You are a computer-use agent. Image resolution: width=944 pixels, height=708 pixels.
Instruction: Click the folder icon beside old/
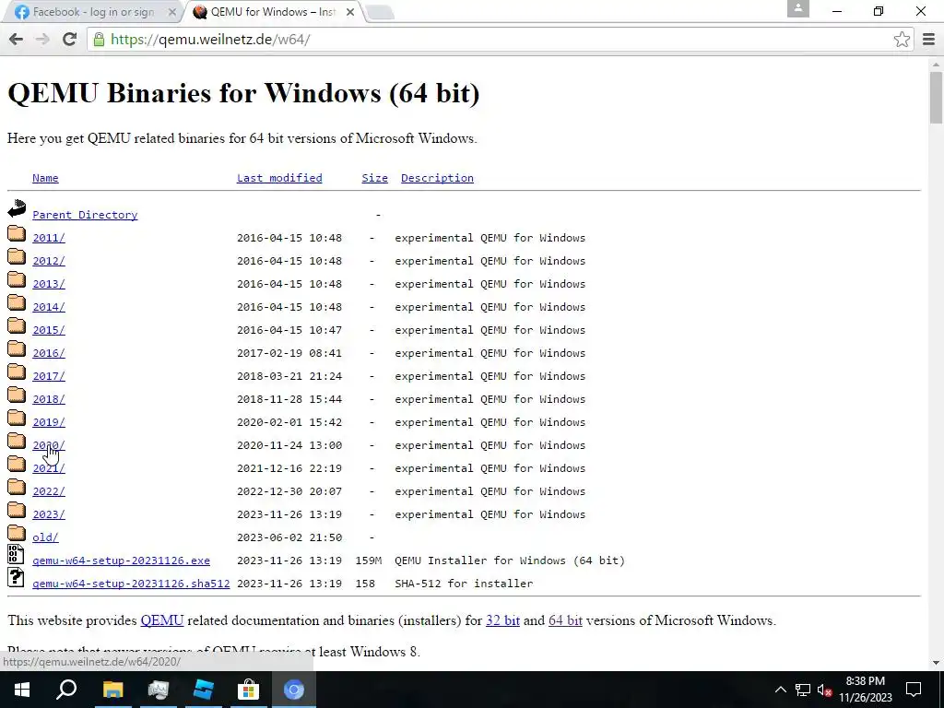(17, 534)
